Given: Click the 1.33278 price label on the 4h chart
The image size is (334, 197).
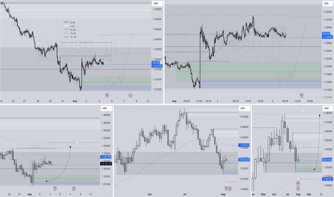Looking at the screenshot, I should pos(106,157).
